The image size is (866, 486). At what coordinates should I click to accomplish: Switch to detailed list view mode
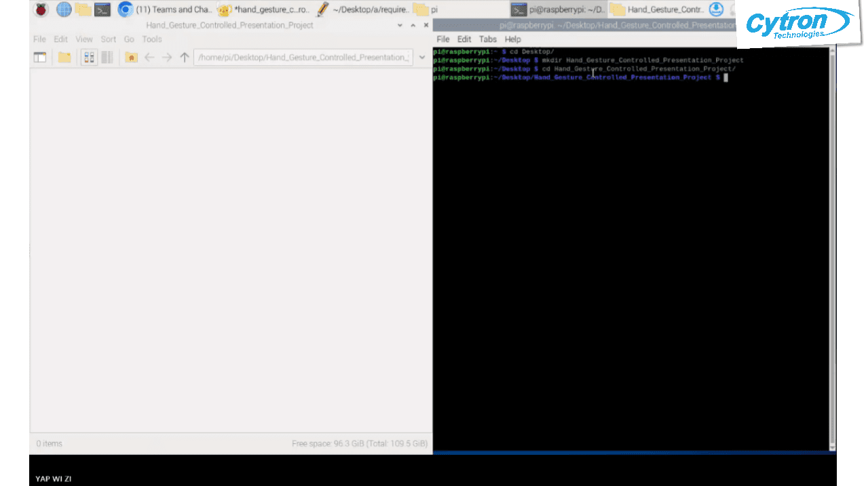[x=107, y=58]
